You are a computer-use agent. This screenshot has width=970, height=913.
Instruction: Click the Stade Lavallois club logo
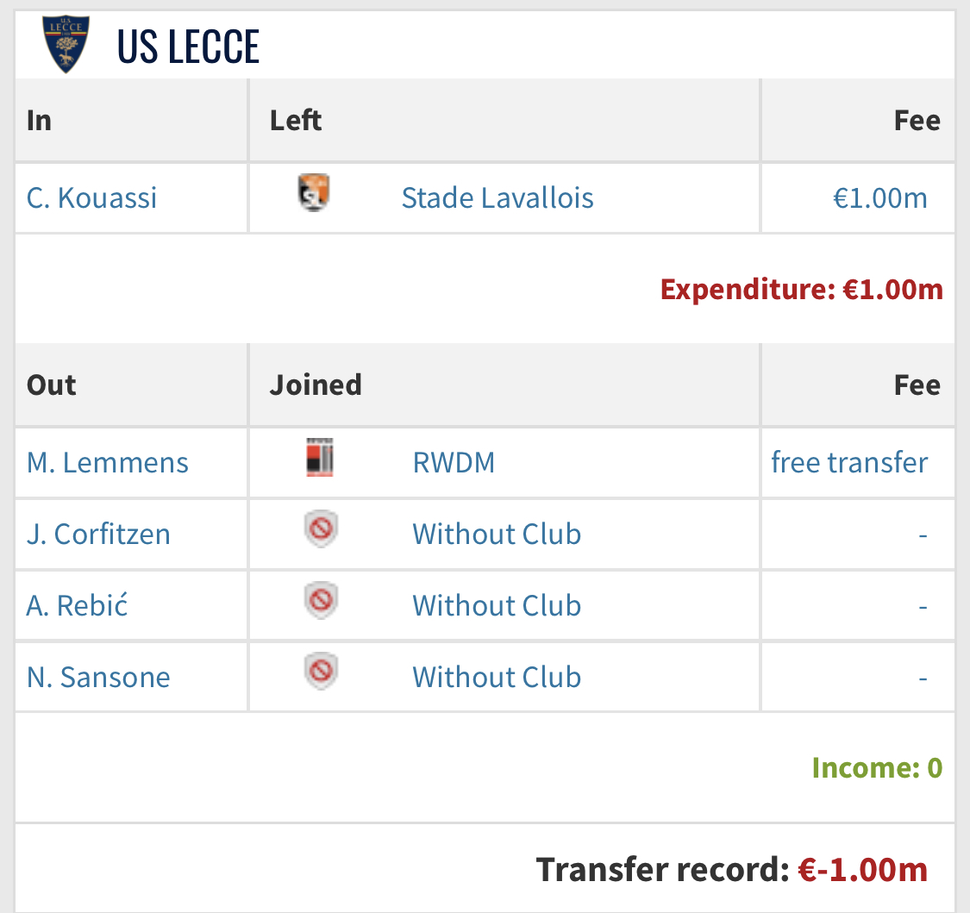point(314,194)
